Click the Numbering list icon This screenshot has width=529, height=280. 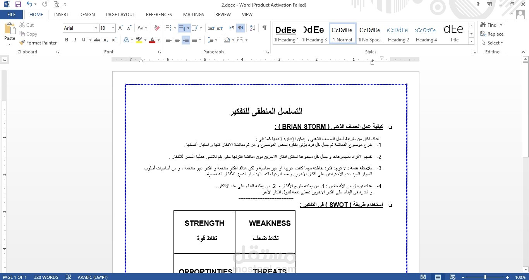point(182,28)
